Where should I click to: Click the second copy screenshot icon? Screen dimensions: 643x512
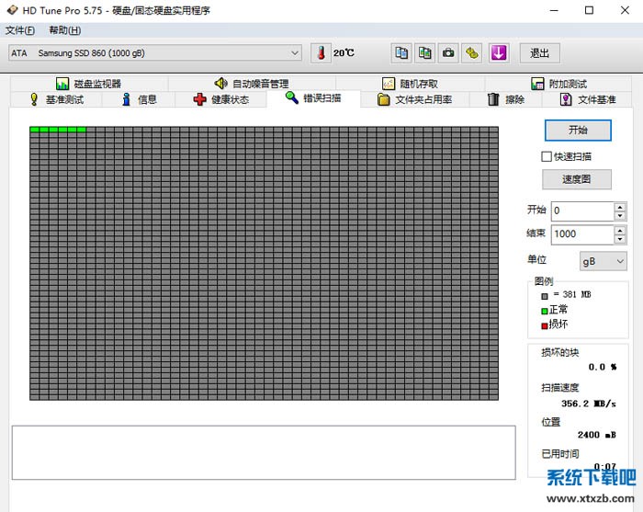(424, 53)
